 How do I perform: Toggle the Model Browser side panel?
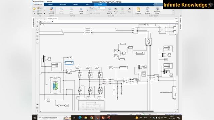click(33, 23)
